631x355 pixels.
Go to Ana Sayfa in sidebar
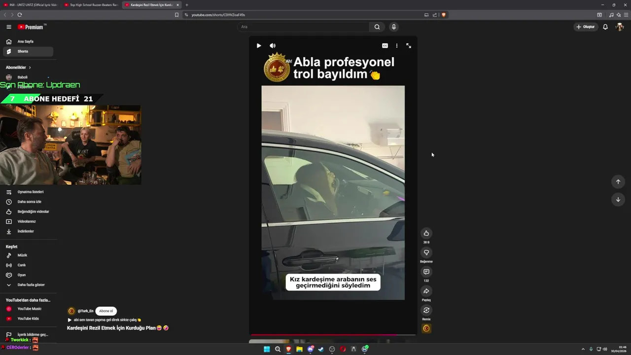point(28,41)
